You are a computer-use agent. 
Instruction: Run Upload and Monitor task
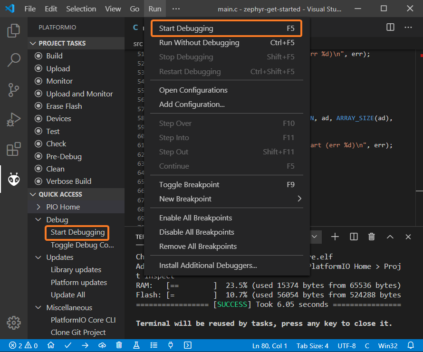[x=76, y=94]
